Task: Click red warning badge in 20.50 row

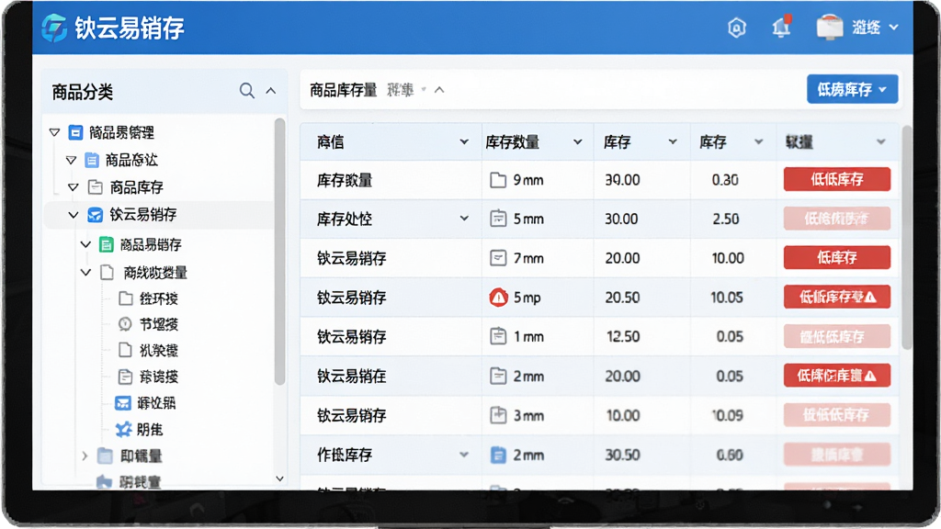Action: [836, 297]
